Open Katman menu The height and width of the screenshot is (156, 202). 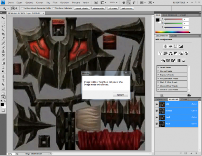[40, 2]
